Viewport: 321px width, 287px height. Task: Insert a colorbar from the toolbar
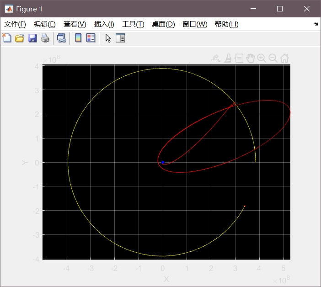coord(78,38)
